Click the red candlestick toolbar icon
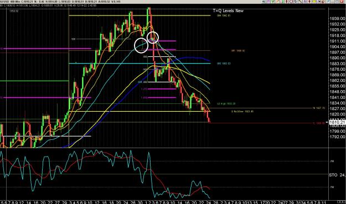The height and width of the screenshot is (204, 346). click(x=287, y=1)
